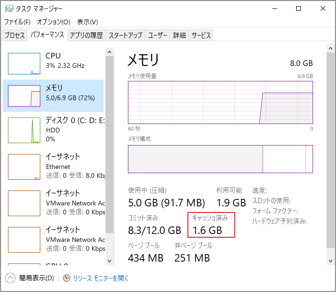Open the オプション(O) menu
This screenshot has width=336, height=292.
click(x=53, y=22)
